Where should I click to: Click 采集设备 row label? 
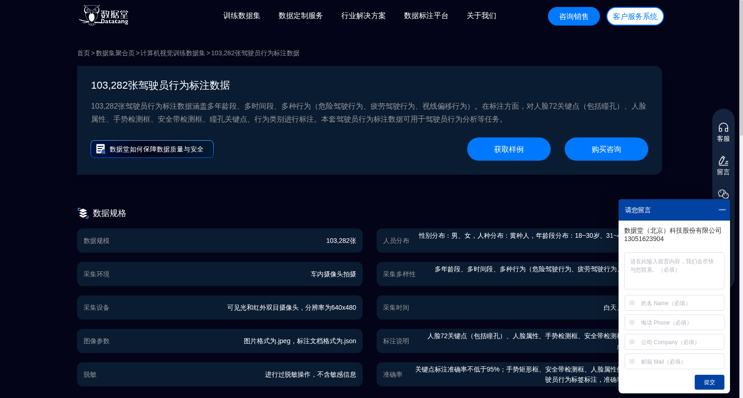(x=97, y=307)
